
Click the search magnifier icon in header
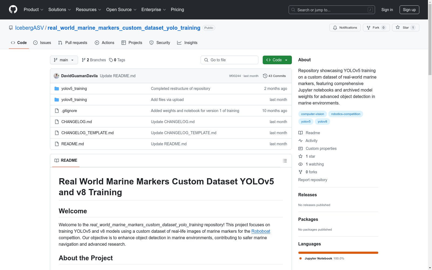(293, 10)
